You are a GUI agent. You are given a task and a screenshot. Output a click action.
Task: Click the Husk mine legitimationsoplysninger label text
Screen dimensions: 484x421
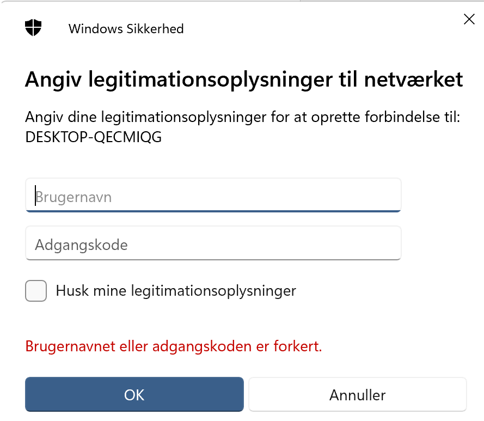click(x=176, y=291)
